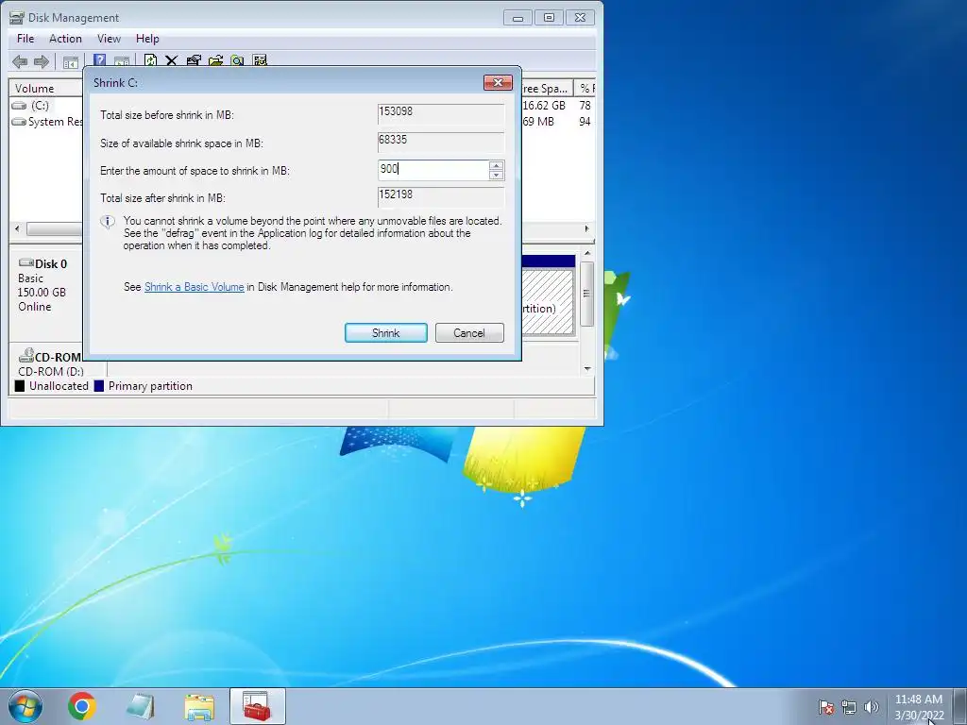Open the Help menu

point(147,38)
